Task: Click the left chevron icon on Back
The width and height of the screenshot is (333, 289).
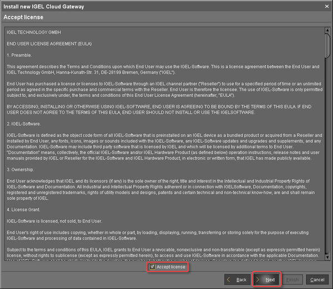Action: pyautogui.click(x=229, y=280)
